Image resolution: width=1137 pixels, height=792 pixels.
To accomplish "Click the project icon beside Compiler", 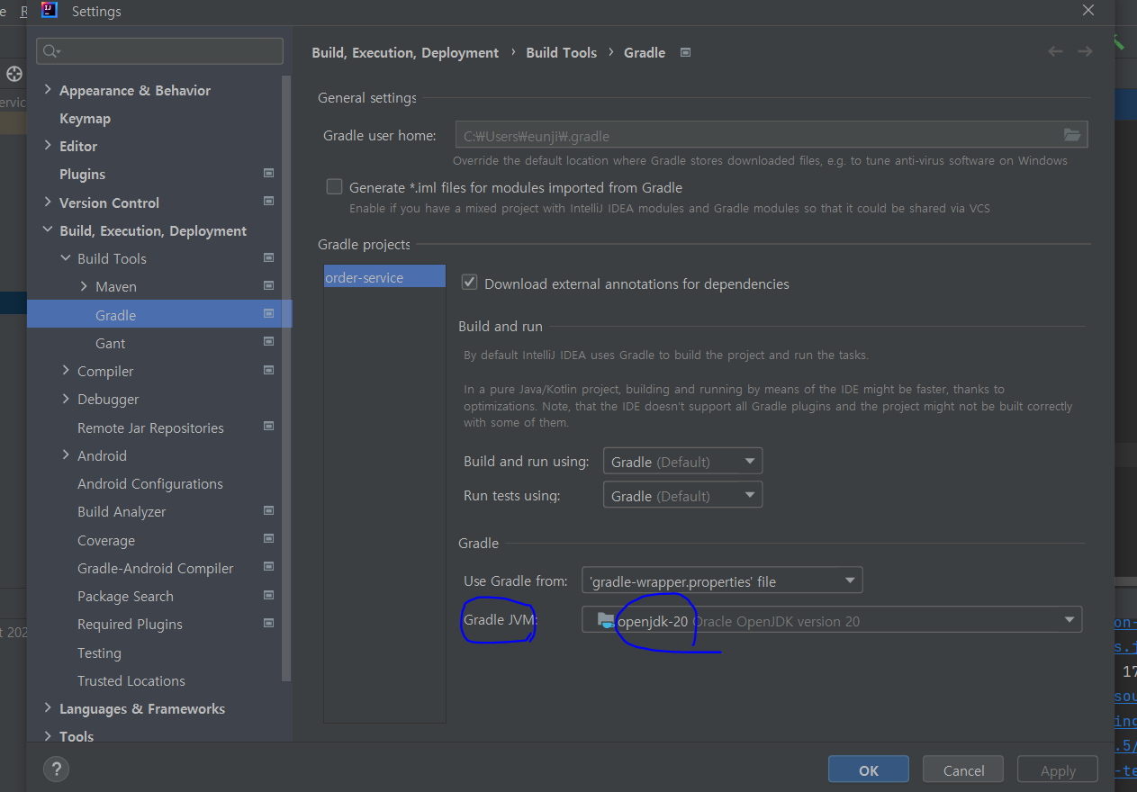I will (x=268, y=370).
